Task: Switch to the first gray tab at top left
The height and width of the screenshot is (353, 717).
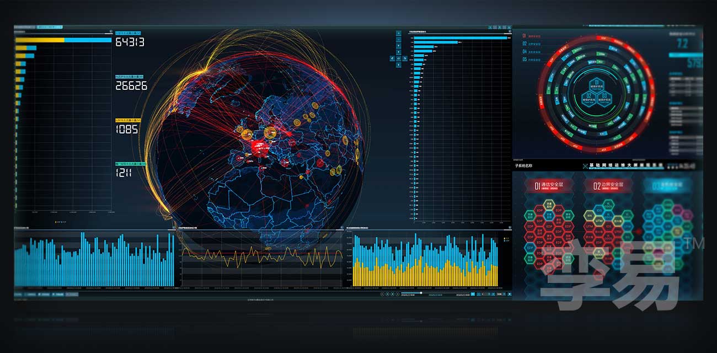Action: click(25, 26)
